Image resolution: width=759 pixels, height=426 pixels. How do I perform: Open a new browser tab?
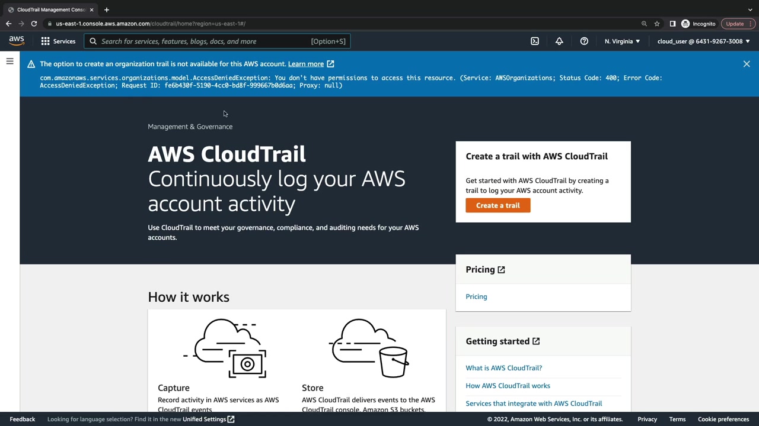click(x=107, y=9)
